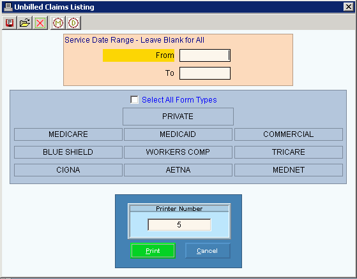The image size is (357, 279).
Task: Open the folder icon in toolbar
Action: tap(25, 23)
